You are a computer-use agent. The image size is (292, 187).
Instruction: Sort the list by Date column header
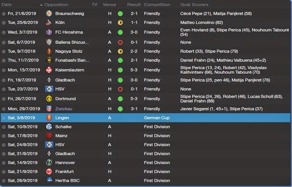(7, 5)
